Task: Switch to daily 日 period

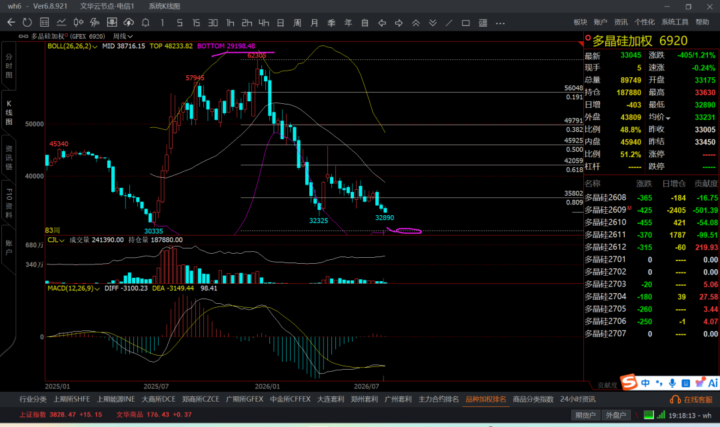Action: click(281, 23)
